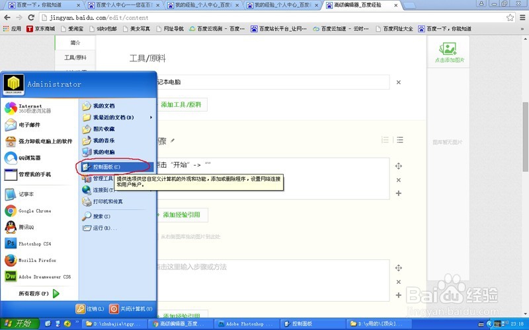Switch to 百度个人中心 tab

124,5
